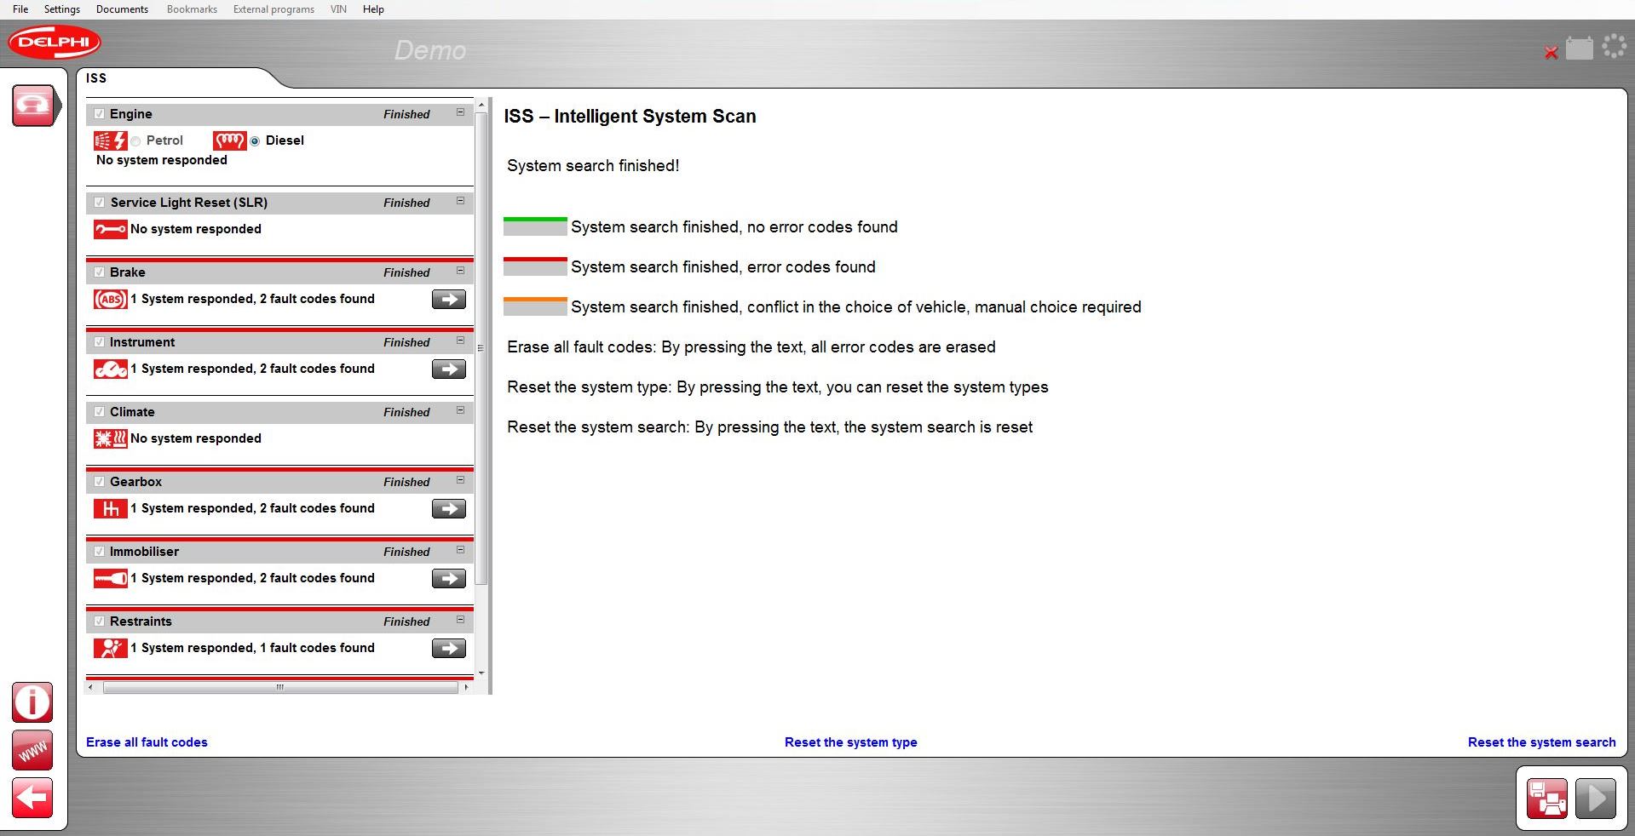The height and width of the screenshot is (836, 1635).
Task: Click the red back arrow icon
Action: coord(32,799)
